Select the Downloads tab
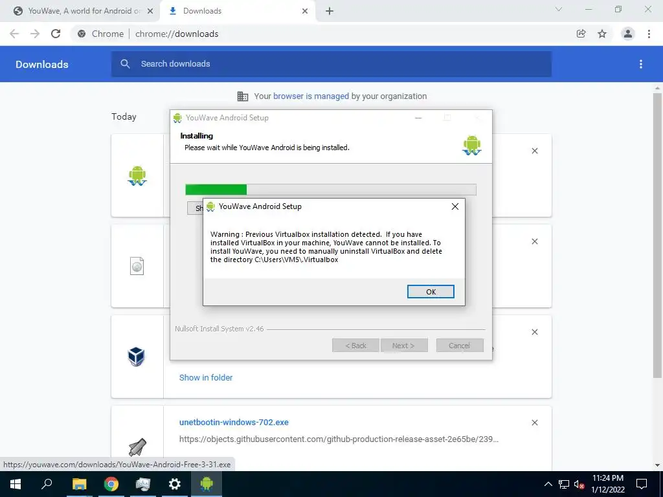663x497 pixels. [238, 11]
